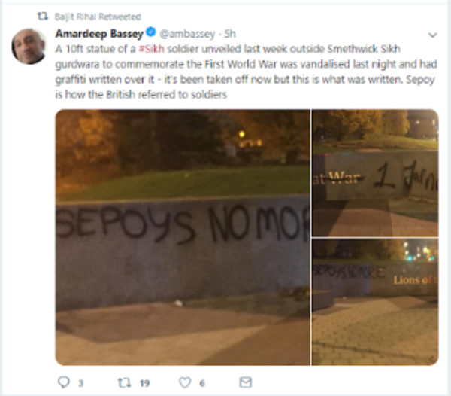Open the 5h timestamp link
This screenshot has width=451, height=396.
(230, 34)
